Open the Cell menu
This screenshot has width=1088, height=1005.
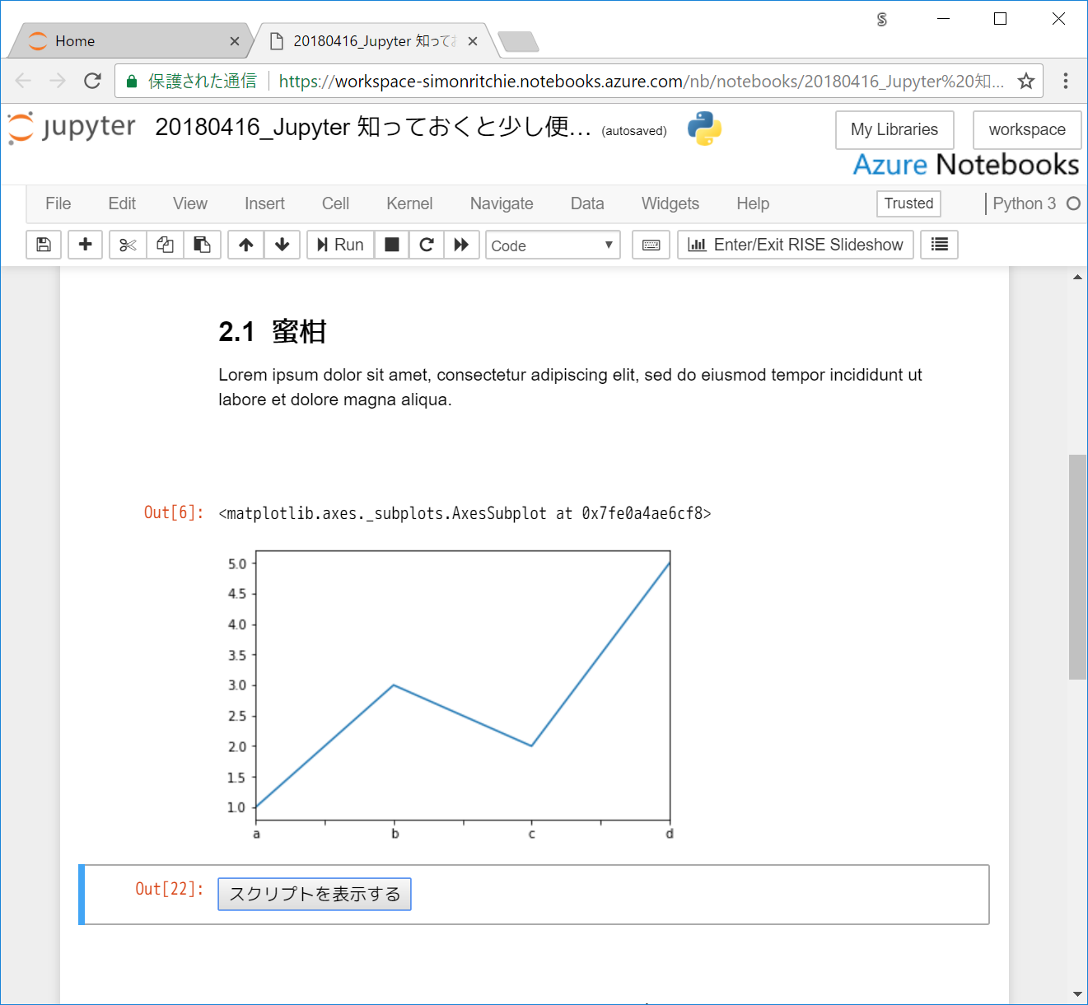[335, 203]
